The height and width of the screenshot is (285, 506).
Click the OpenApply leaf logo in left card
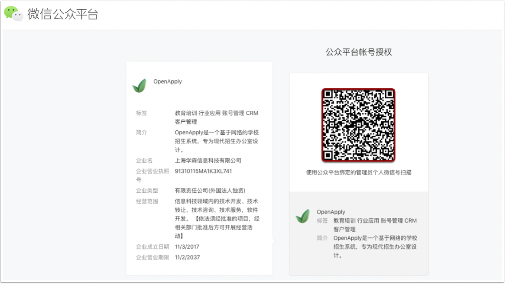tap(140, 86)
